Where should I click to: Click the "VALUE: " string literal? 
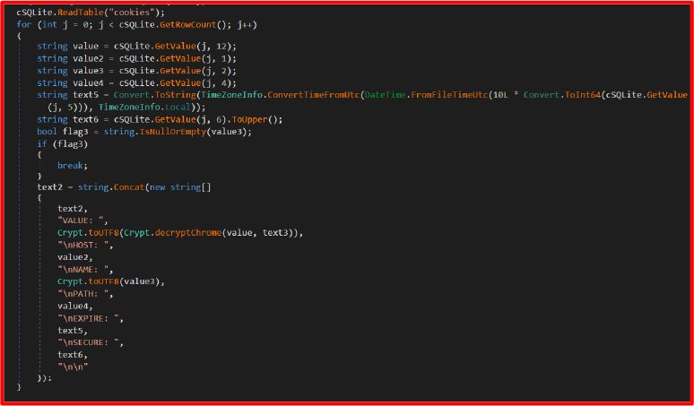[82, 220]
